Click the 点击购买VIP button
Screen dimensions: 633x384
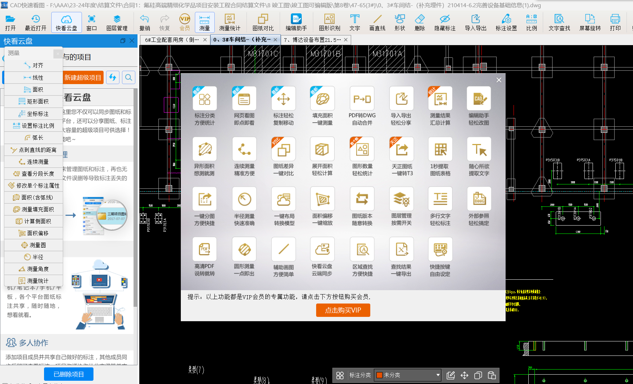pyautogui.click(x=343, y=310)
